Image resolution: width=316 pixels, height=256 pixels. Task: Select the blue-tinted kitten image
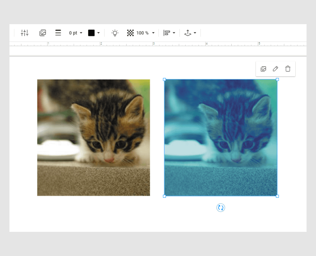tap(221, 137)
